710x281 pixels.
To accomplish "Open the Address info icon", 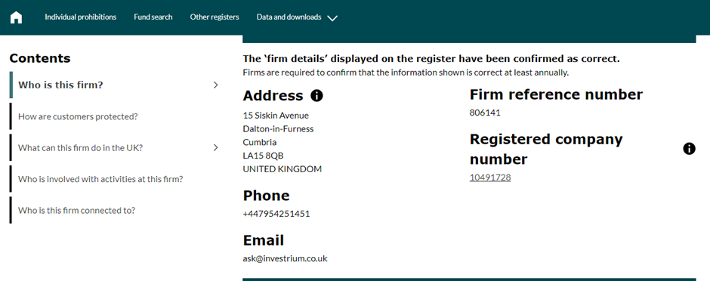I will point(316,95).
